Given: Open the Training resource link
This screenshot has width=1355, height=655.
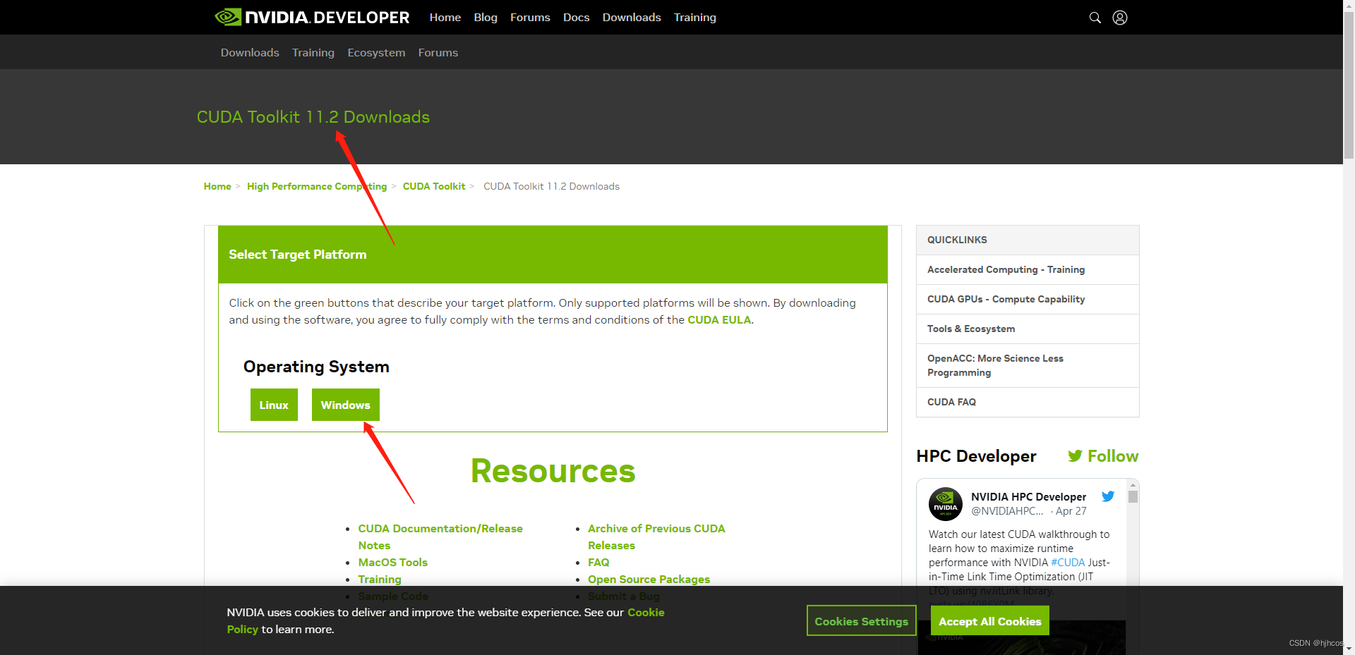Looking at the screenshot, I should click(x=380, y=579).
